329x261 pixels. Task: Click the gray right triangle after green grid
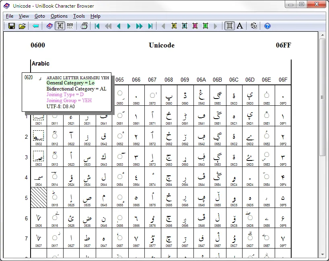(216, 26)
